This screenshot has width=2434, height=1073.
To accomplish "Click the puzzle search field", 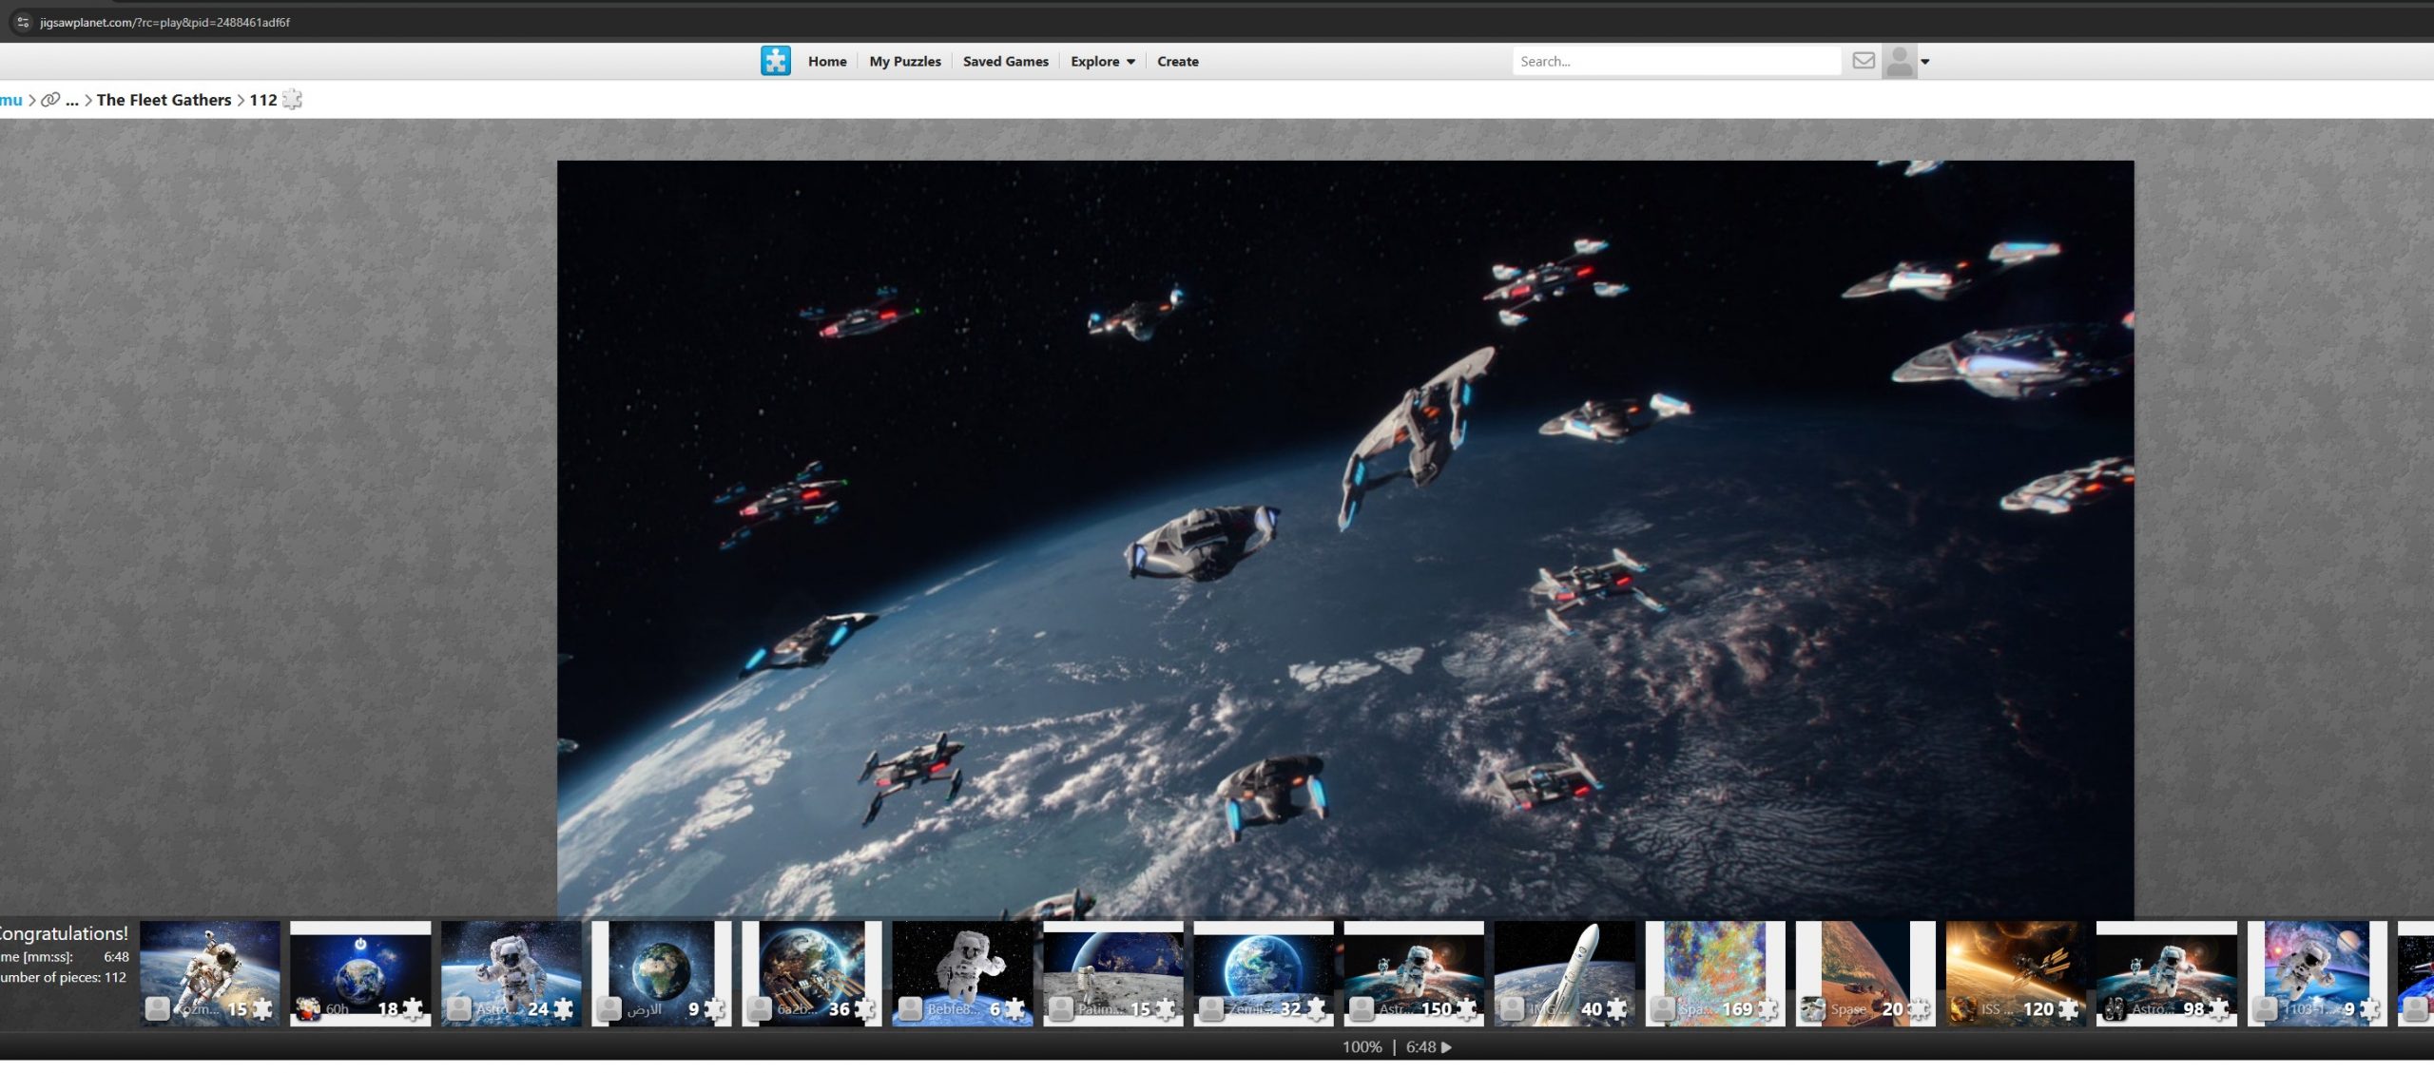I will coord(1675,62).
